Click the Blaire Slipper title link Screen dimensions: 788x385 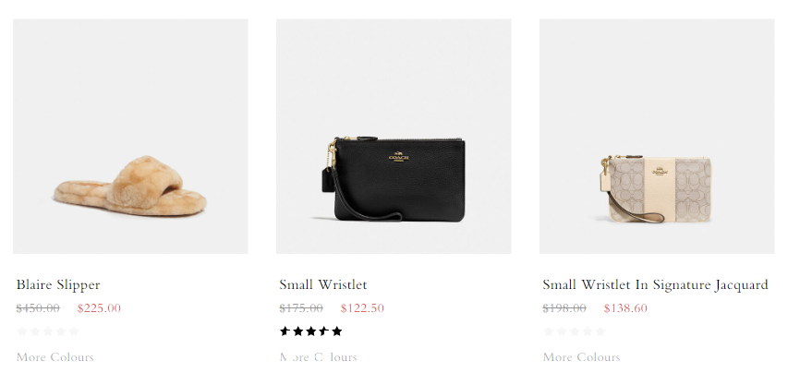(58, 284)
